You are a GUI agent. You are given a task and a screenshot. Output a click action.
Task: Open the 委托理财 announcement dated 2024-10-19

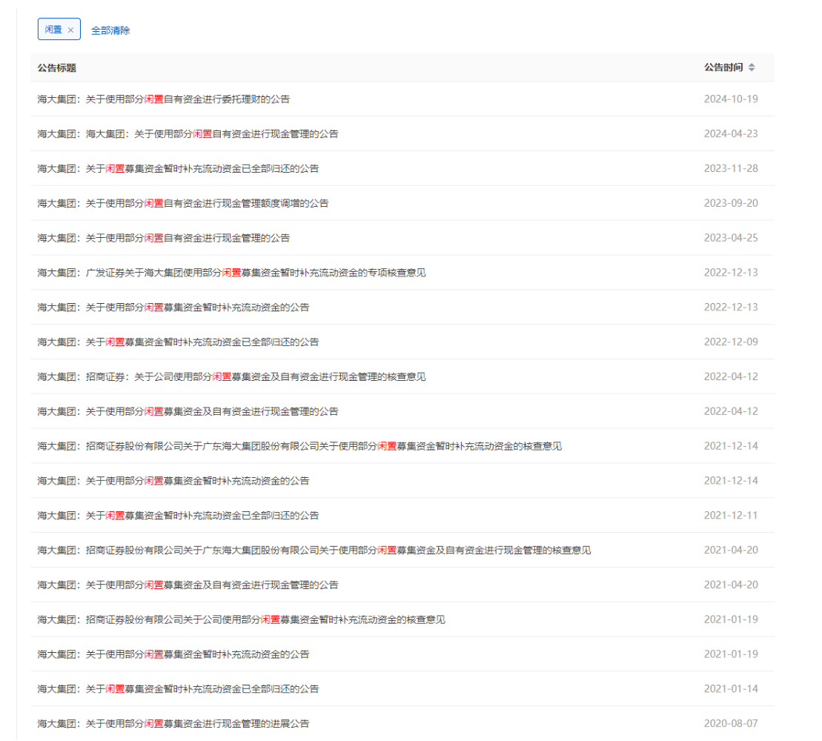(164, 99)
